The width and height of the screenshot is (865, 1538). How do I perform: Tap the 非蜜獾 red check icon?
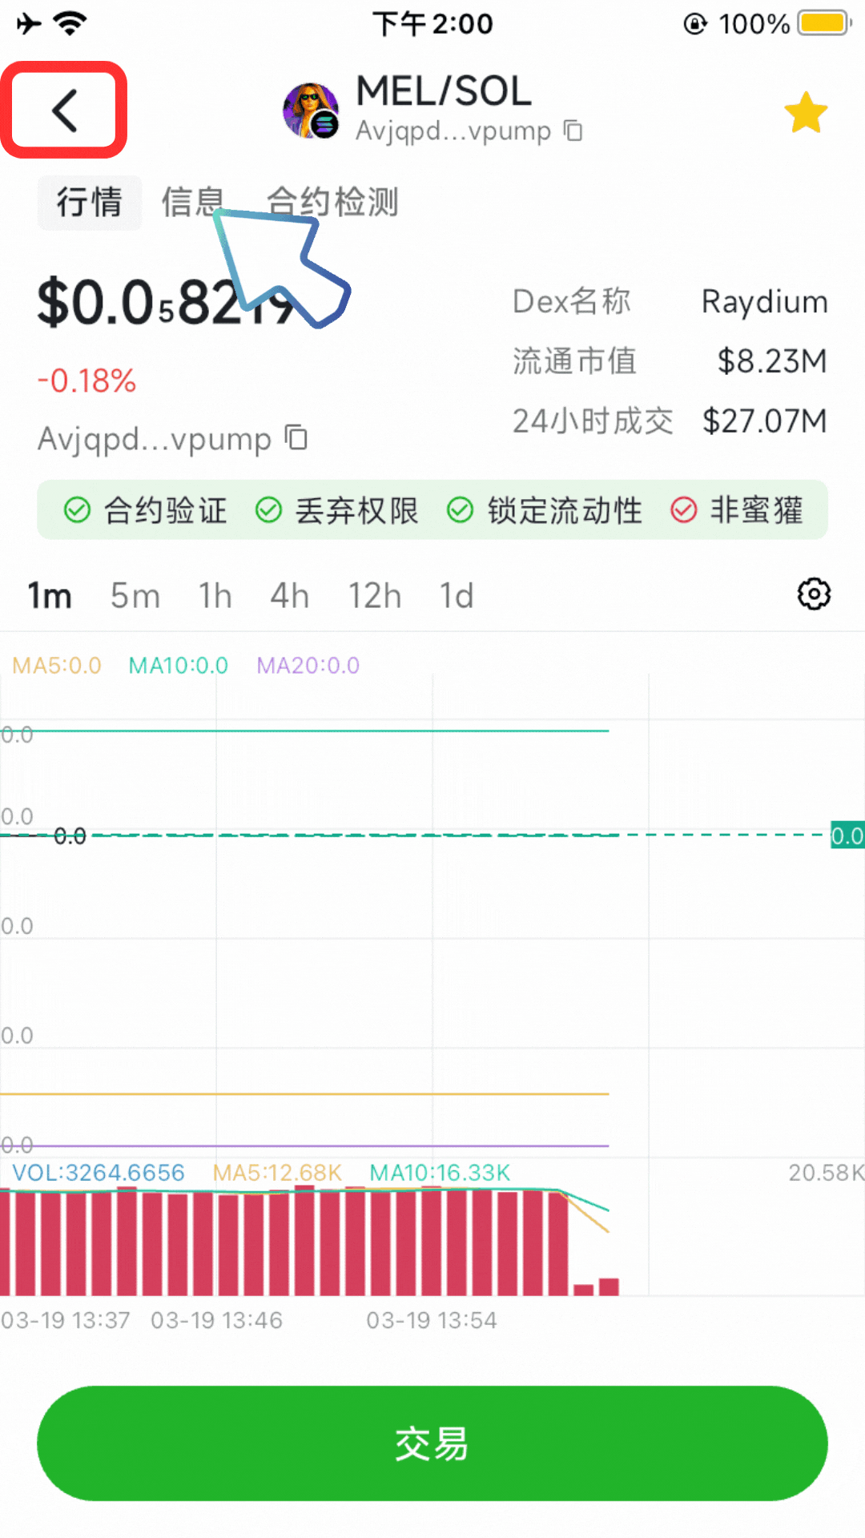[x=683, y=509]
